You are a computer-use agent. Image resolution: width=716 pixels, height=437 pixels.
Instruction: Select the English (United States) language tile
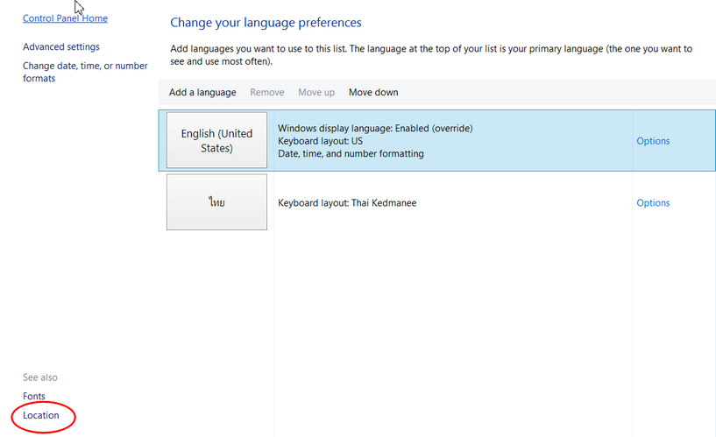pos(216,140)
